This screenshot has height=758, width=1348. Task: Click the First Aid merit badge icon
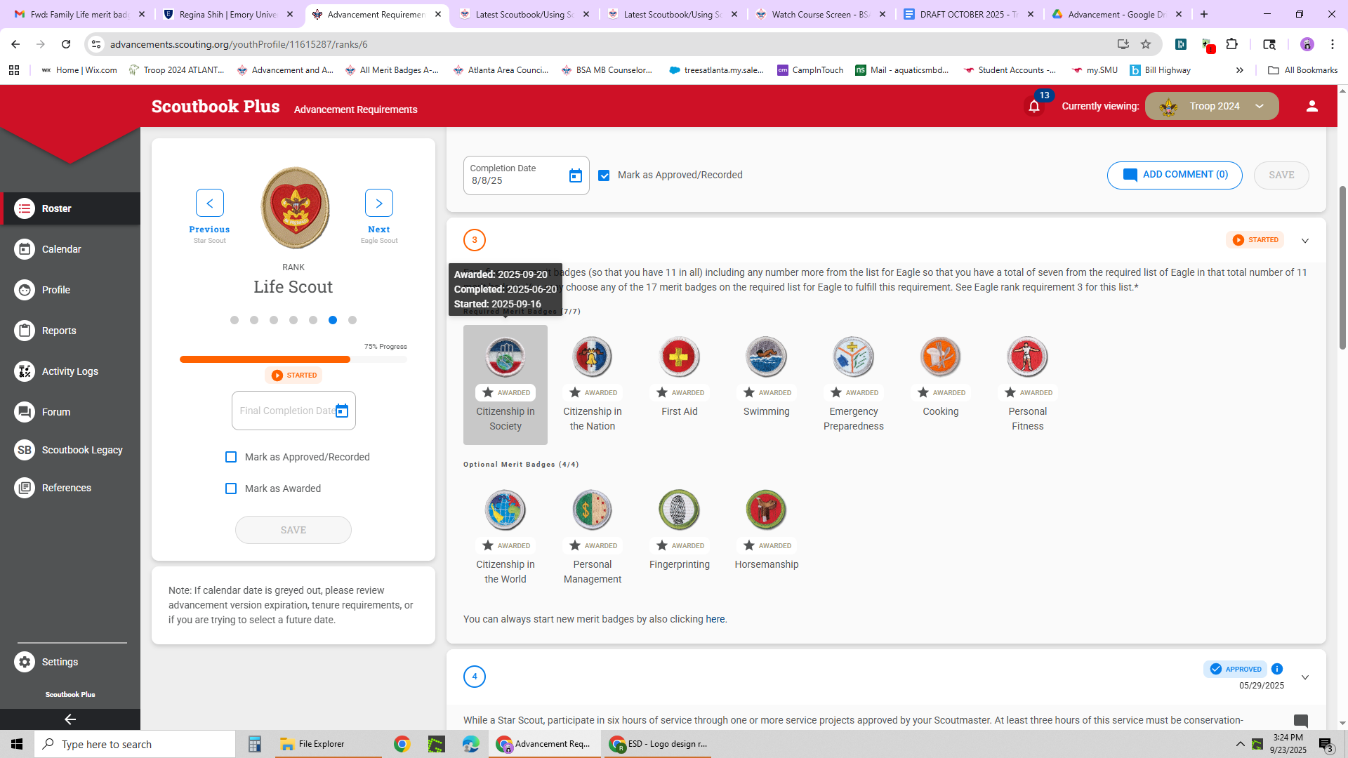click(x=679, y=357)
